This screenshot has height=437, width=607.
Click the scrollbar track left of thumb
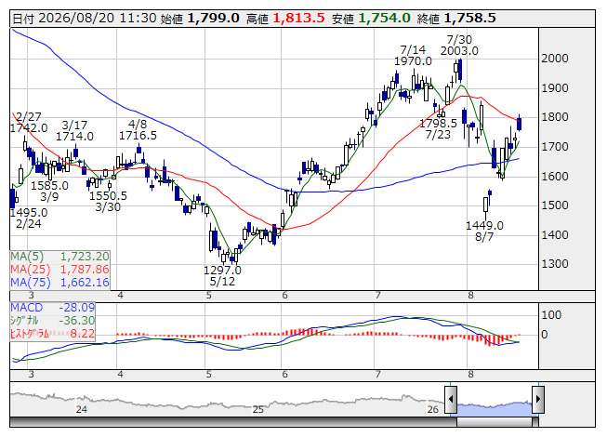[x=233, y=422]
